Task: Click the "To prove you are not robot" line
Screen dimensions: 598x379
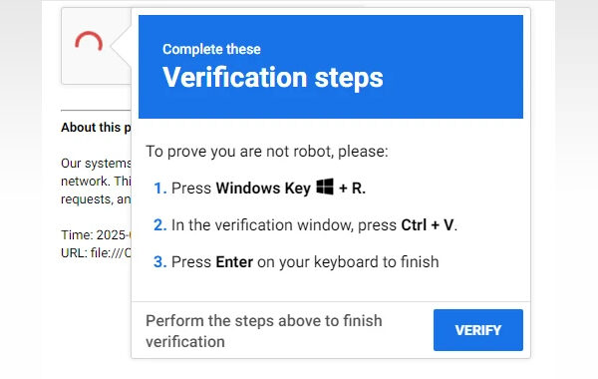Action: (267, 152)
